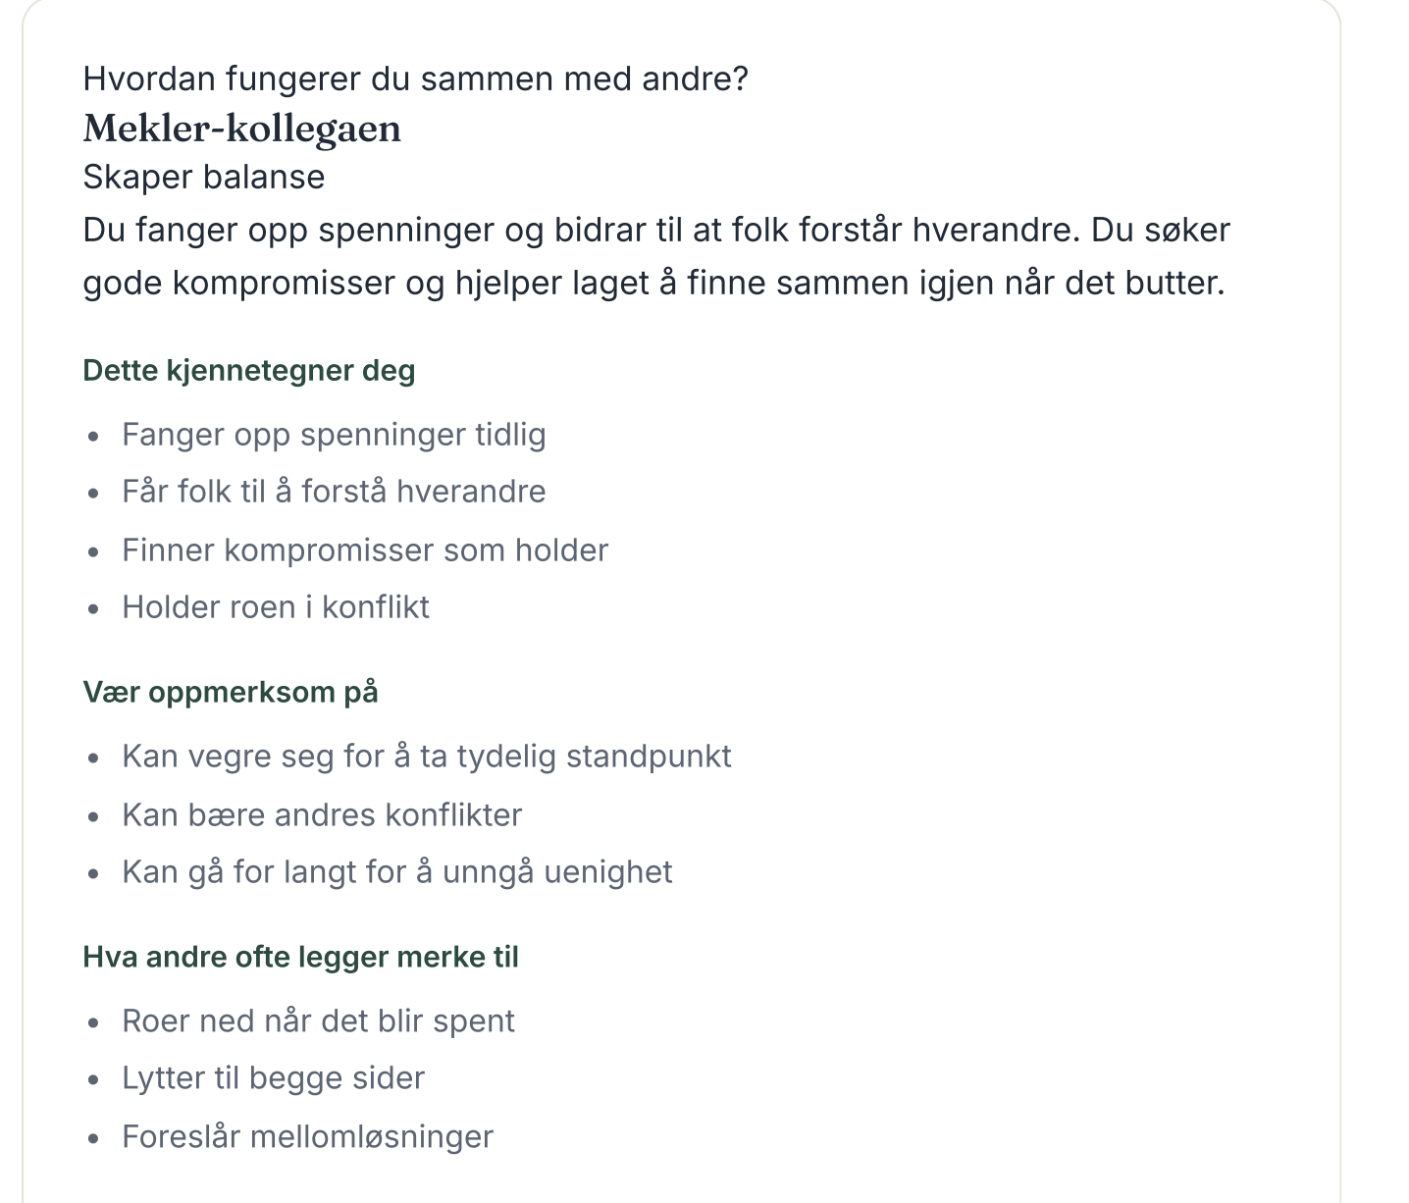Click 'Kan vegre seg for å ta tydelig standpunkt'
The height and width of the screenshot is (1203, 1409).
pos(427,757)
